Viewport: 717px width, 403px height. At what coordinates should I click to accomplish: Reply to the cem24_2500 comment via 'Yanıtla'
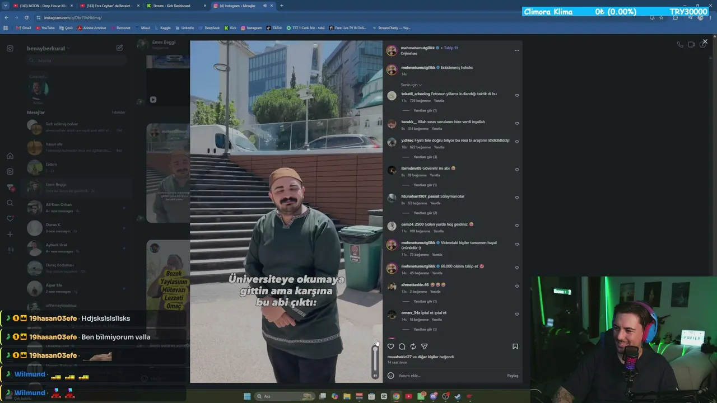coord(438,231)
